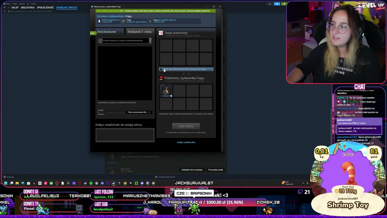Open Zarządzaj pobieraniem in Steam footer
The height and width of the screenshot is (218, 387).
coord(165,177)
